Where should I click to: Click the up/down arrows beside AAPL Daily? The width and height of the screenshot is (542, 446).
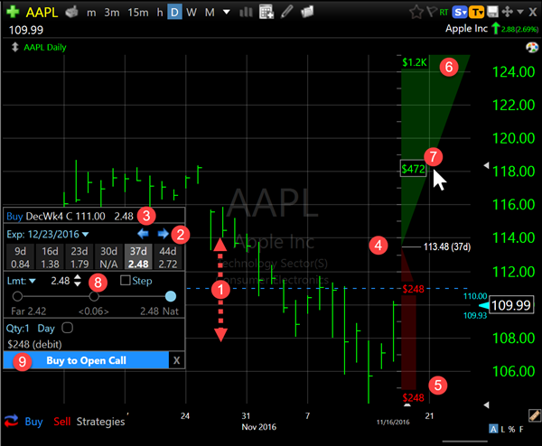(14, 47)
